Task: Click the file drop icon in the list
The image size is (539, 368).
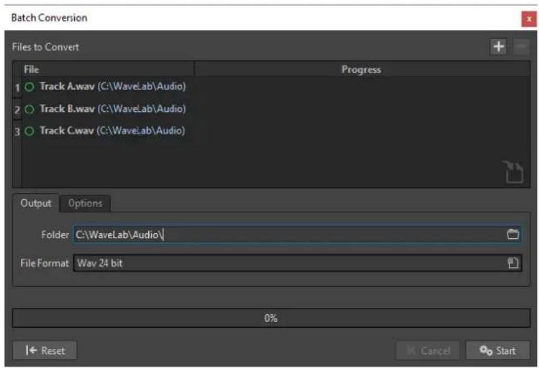Action: tap(513, 172)
